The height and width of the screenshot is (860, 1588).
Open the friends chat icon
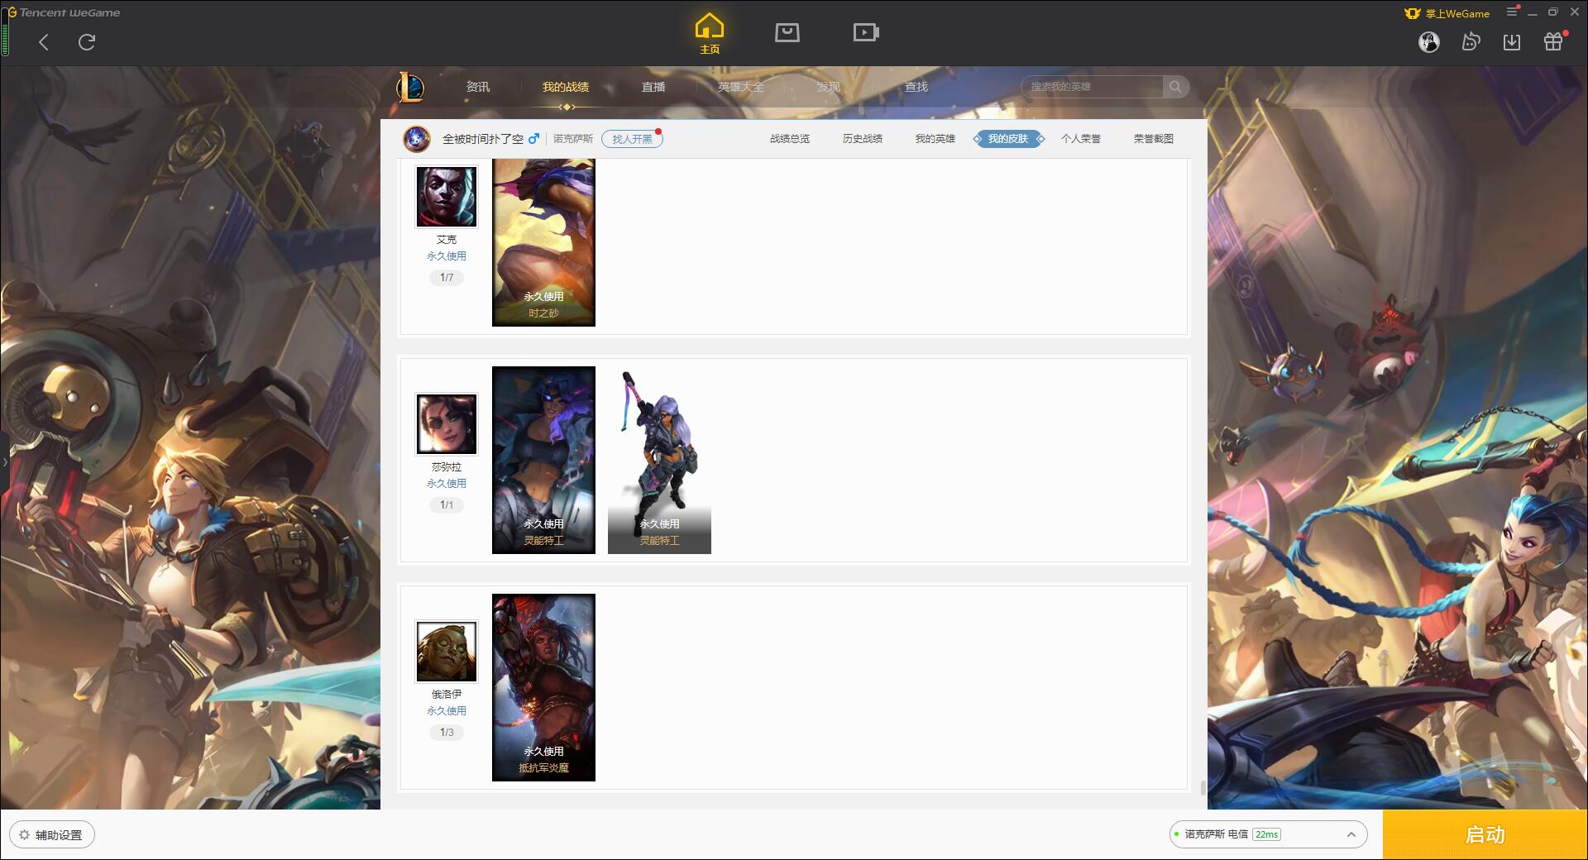[1471, 42]
